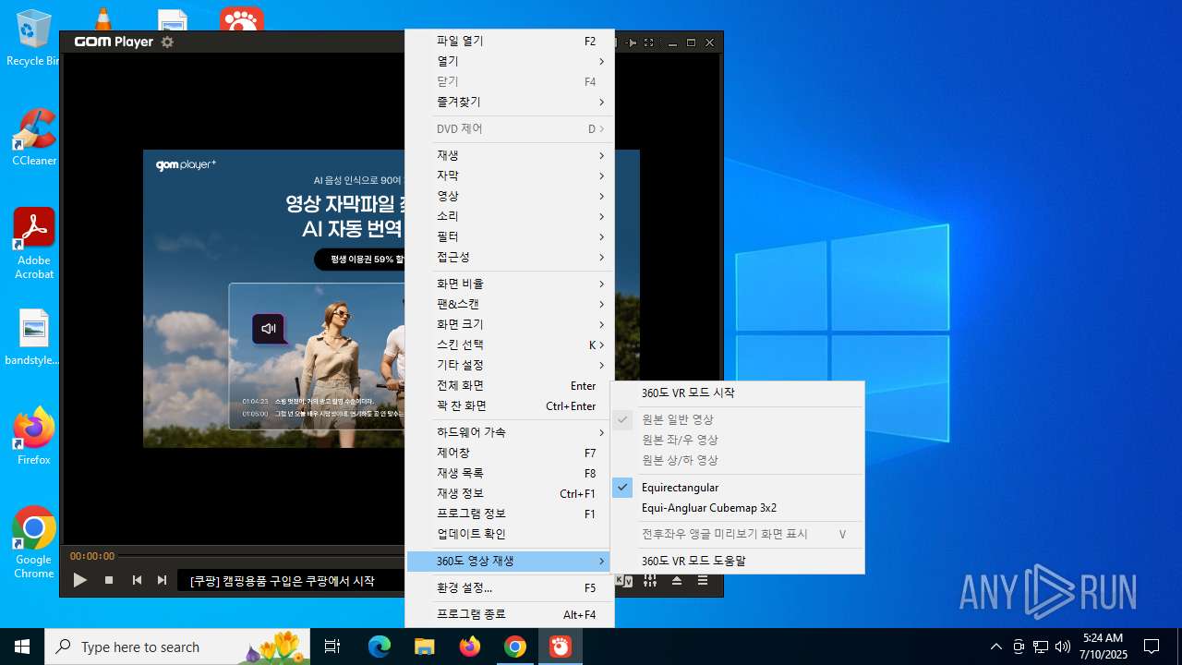The width and height of the screenshot is (1182, 665).
Task: Select 업데이트 확인 menu entry
Action: (x=509, y=534)
